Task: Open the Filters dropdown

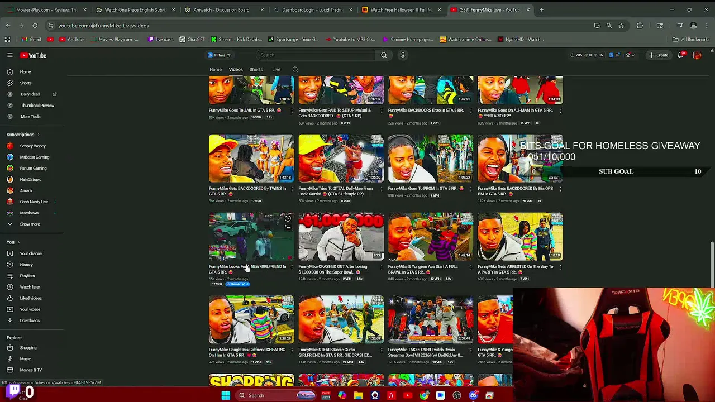Action: click(219, 55)
